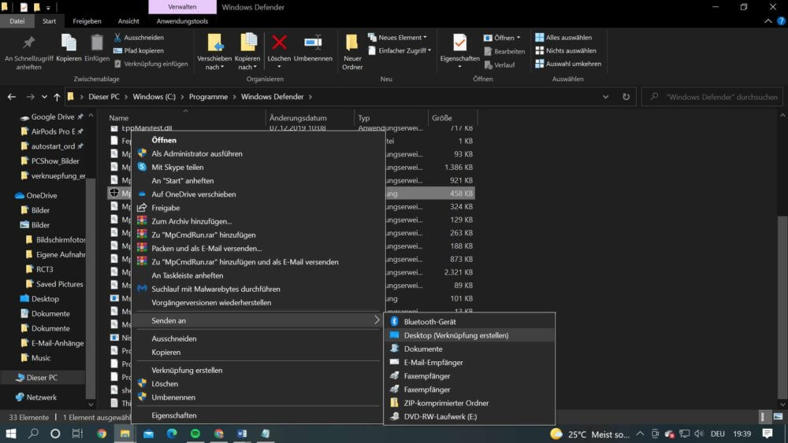
Task: Open the notification center icon
Action: tap(767, 434)
